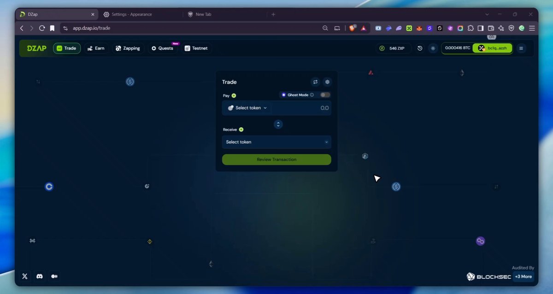Go to the Trade section
This screenshot has height=294, width=553.
(67, 48)
